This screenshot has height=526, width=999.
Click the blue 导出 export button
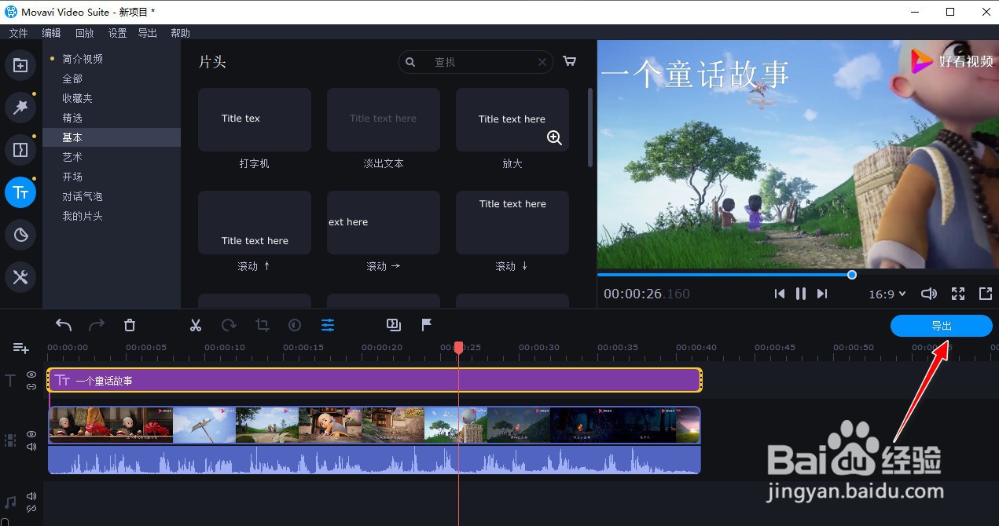[942, 326]
